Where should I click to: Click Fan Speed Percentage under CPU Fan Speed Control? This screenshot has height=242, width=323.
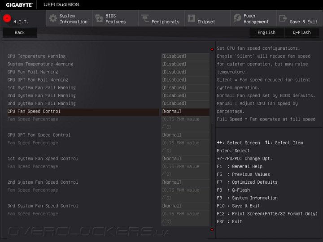coord(33,119)
